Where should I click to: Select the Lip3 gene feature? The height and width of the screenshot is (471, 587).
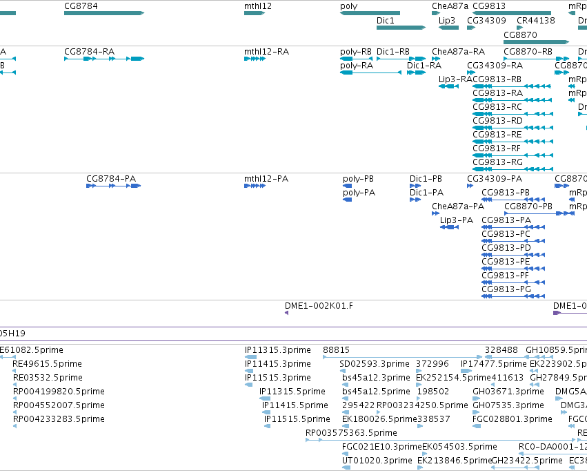click(448, 28)
